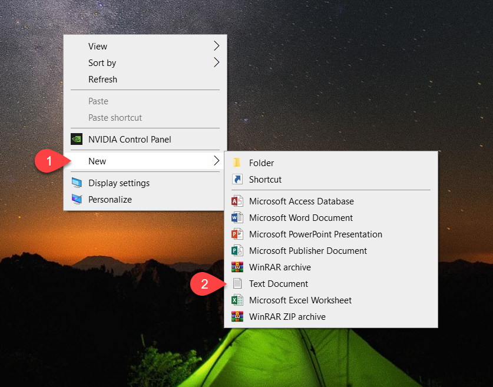This screenshot has width=493, height=387.
Task: Expand the Sort by submenu arrow
Action: tap(216, 62)
